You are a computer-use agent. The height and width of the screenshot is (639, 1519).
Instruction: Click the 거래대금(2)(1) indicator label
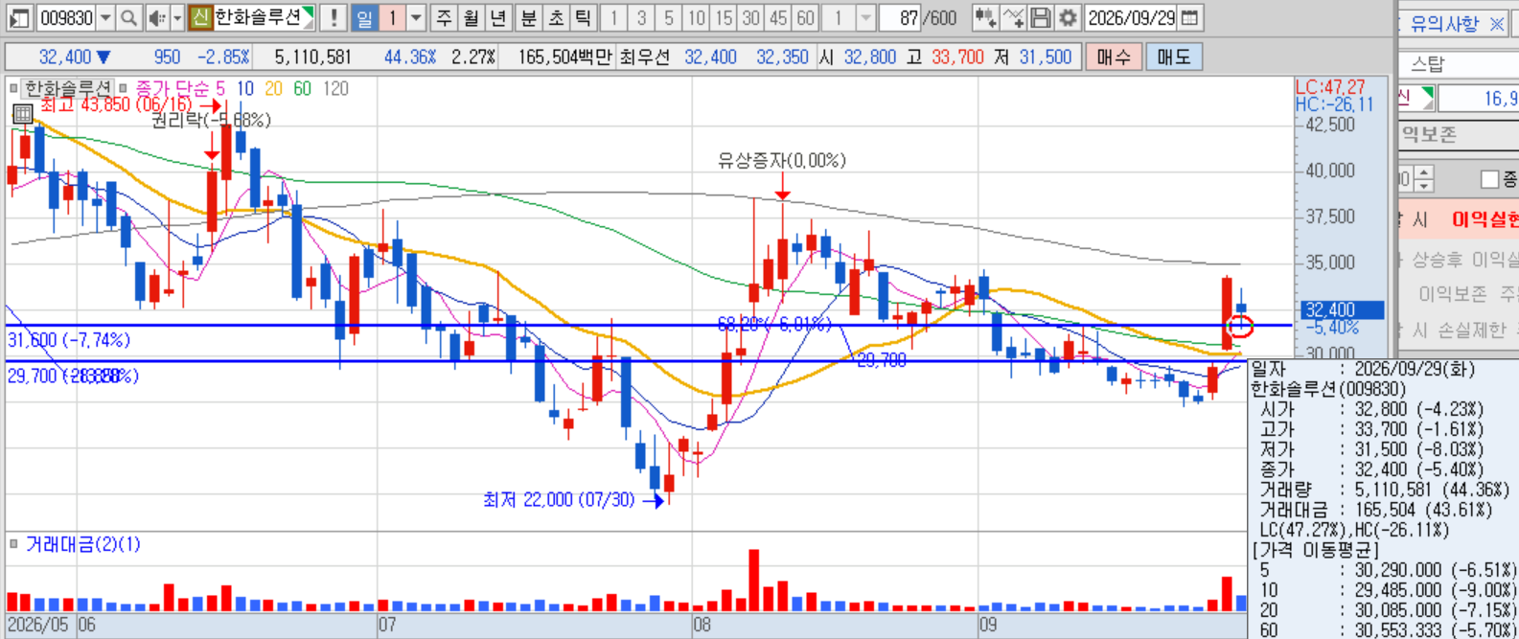[x=82, y=544]
